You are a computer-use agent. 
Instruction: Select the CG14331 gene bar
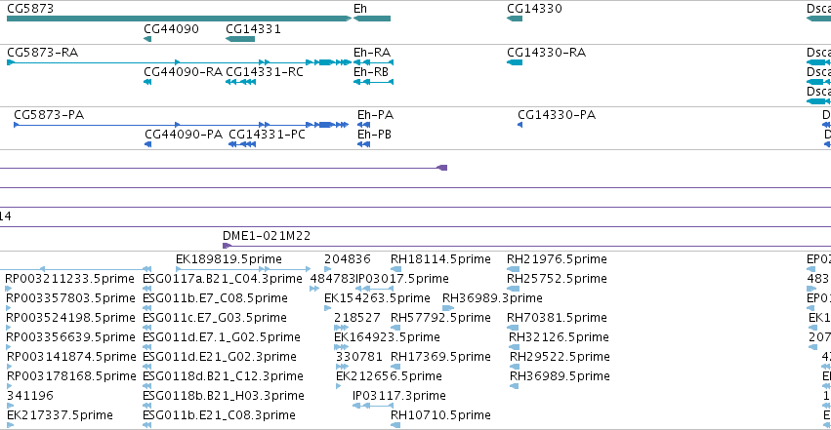pyautogui.click(x=240, y=39)
